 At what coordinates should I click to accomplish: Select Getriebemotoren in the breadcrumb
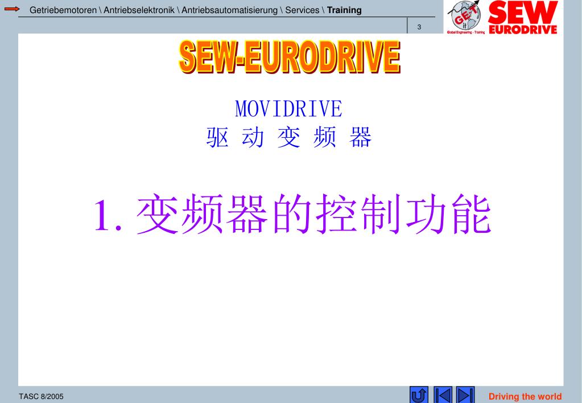tap(63, 10)
